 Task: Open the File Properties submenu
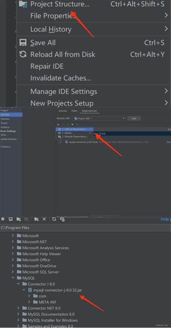(93, 16)
